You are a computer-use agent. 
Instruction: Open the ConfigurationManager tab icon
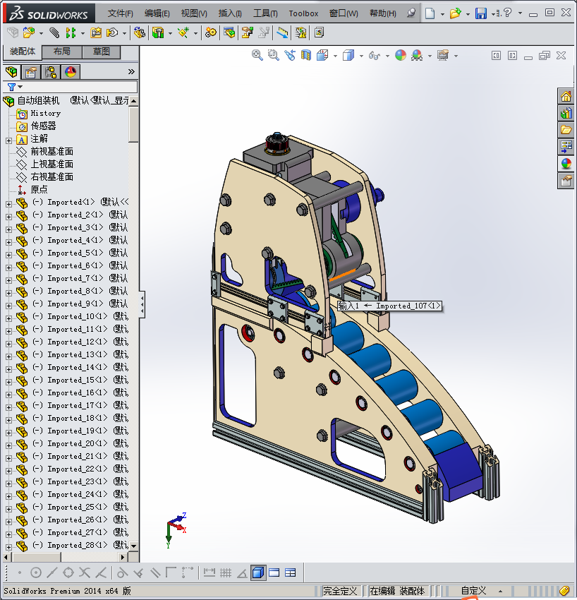pyautogui.click(x=51, y=72)
